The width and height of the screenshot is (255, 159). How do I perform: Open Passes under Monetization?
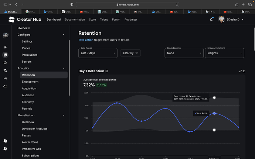coord(26,135)
